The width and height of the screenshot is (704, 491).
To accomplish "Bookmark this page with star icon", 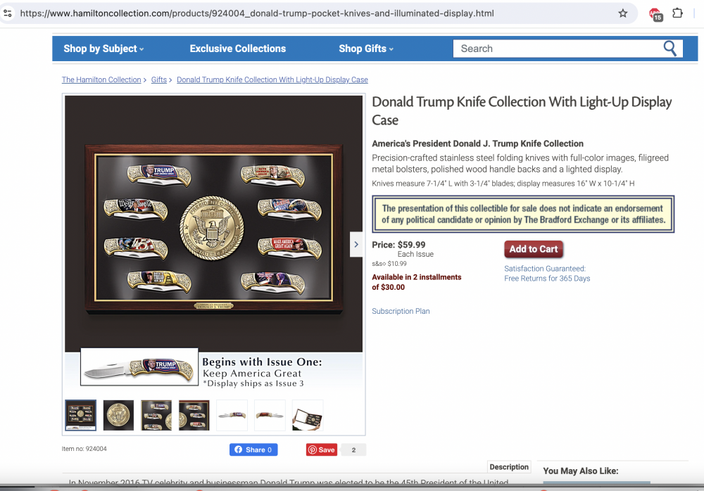I will tap(623, 13).
